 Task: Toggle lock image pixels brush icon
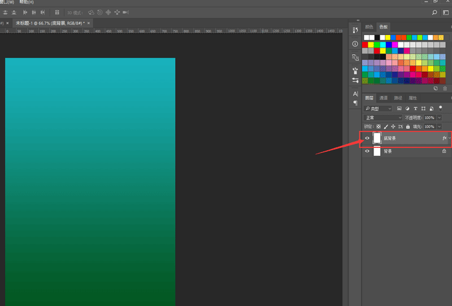[386, 126]
